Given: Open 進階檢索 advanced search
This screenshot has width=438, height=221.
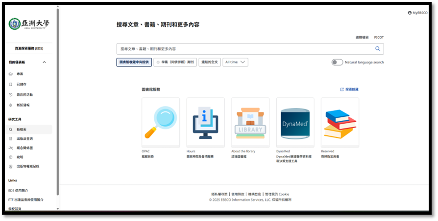Looking at the screenshot, I should (x=362, y=37).
